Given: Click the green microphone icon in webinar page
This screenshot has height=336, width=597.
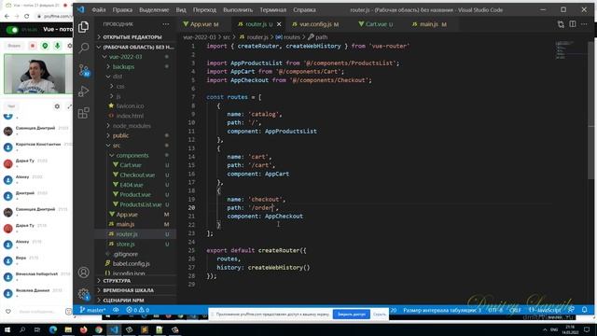Looking at the screenshot, I should (57, 46).
